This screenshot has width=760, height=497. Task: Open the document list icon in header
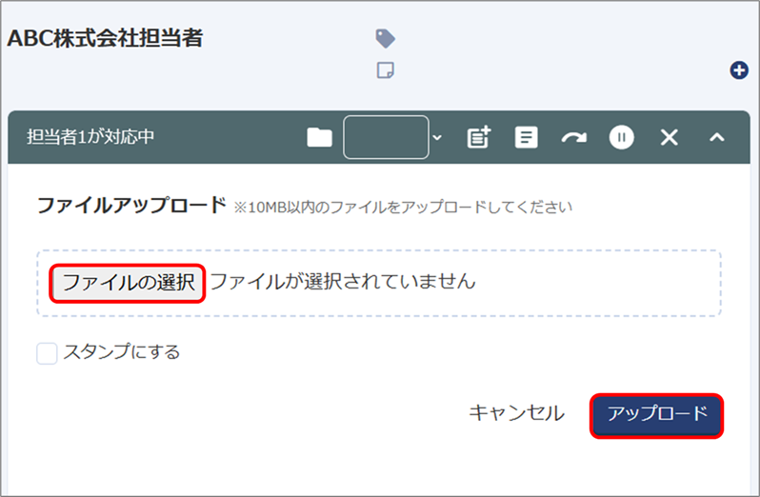click(x=526, y=137)
